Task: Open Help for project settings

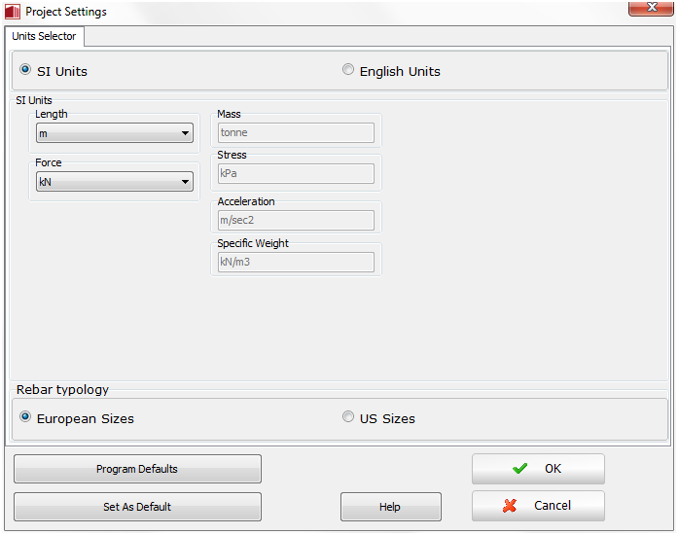Action: click(x=390, y=507)
